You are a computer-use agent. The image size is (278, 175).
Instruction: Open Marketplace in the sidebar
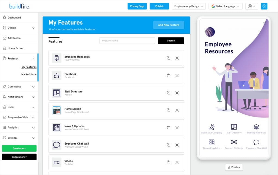tap(29, 74)
